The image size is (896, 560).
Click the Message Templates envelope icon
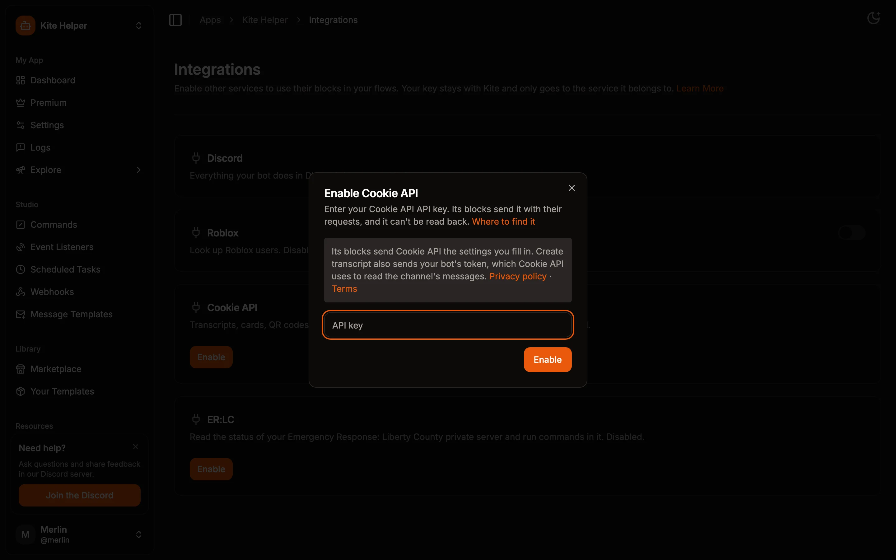[20, 315]
